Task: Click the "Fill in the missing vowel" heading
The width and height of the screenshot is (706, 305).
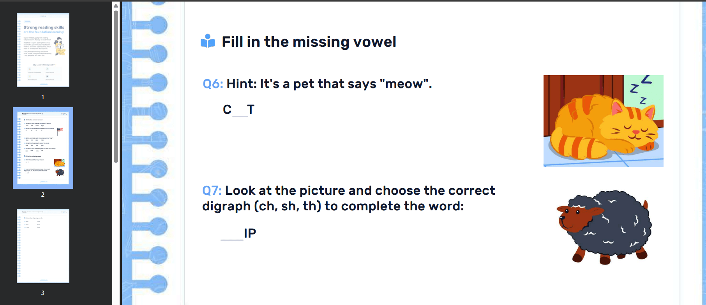Action: pos(309,42)
